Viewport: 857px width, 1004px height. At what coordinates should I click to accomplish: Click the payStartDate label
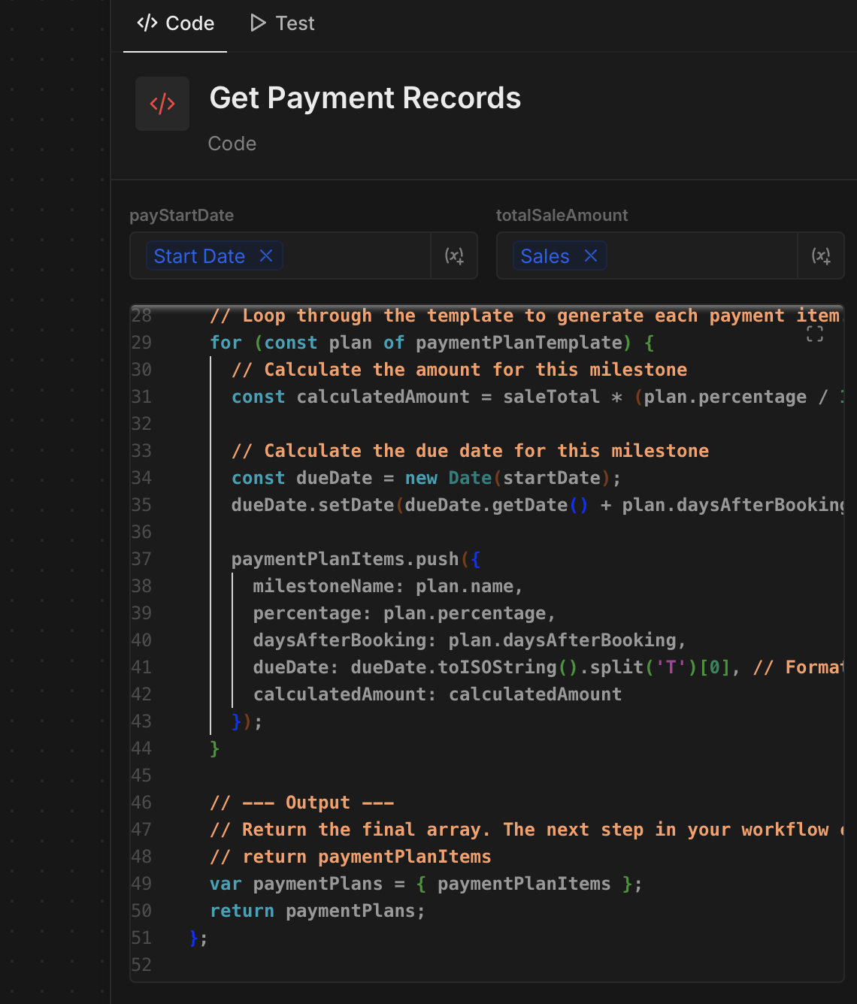point(182,215)
